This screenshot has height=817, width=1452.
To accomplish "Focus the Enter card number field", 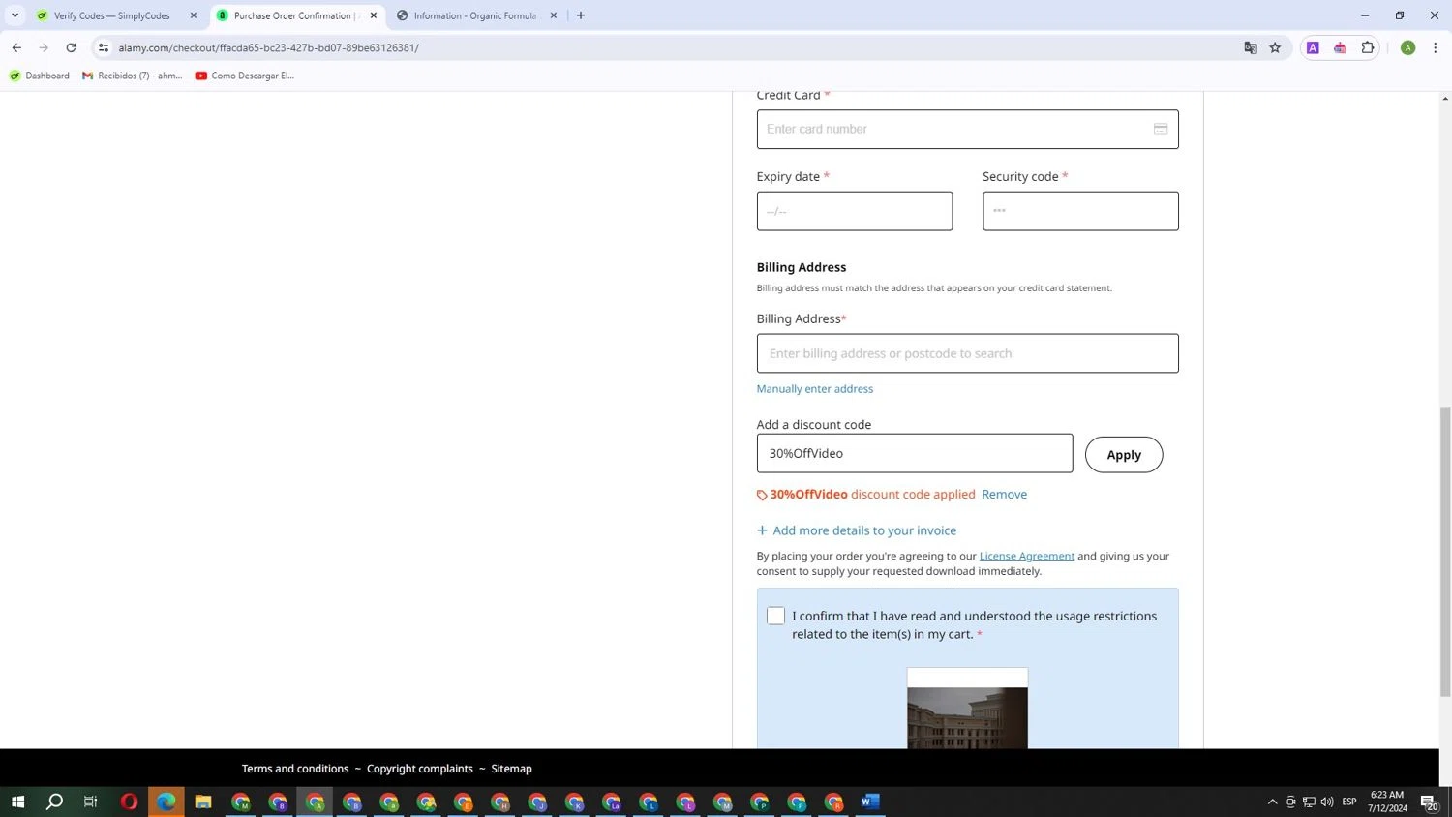I will point(953,129).
